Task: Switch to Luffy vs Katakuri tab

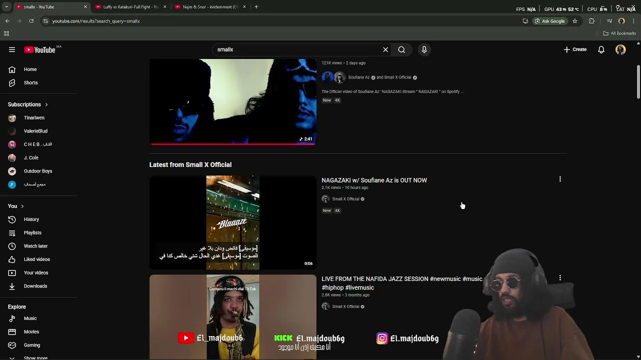Action: (x=130, y=7)
